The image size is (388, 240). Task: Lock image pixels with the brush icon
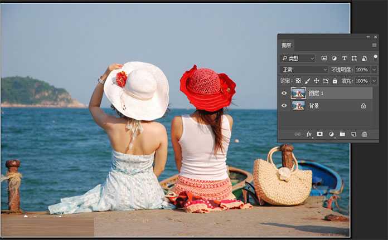[x=307, y=81]
